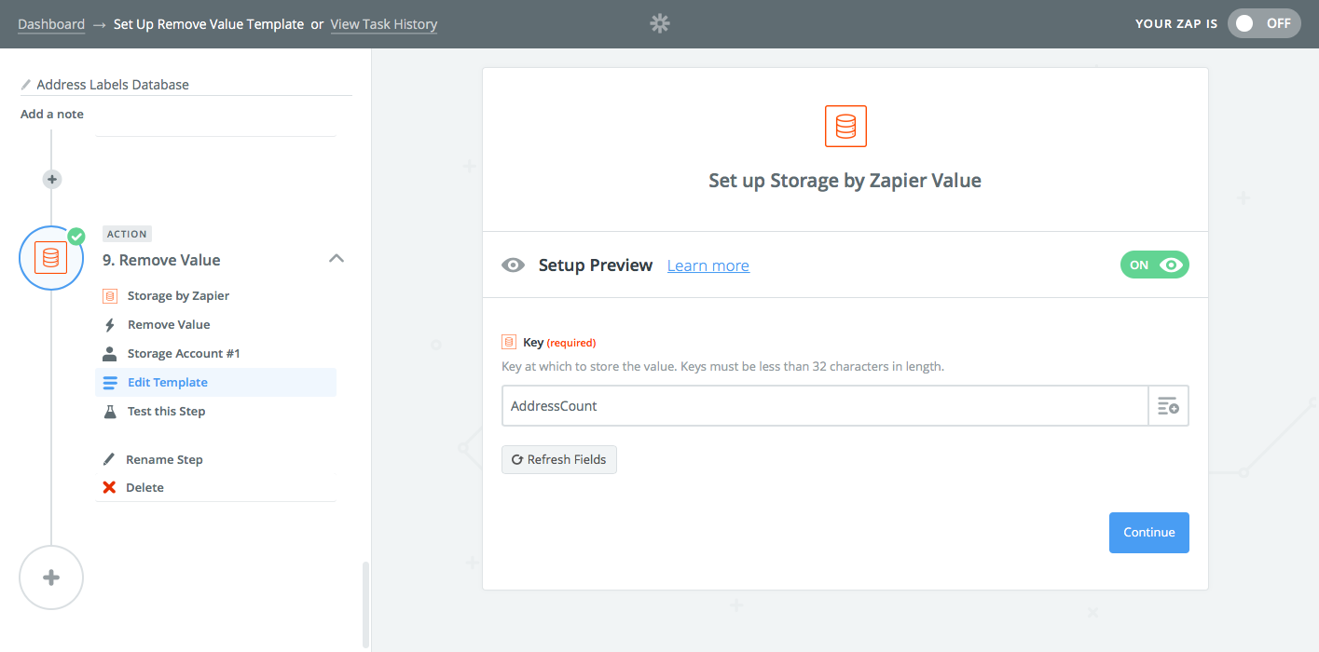Collapse the 9. Remove Value step
This screenshot has width=1319, height=652.
(x=337, y=259)
